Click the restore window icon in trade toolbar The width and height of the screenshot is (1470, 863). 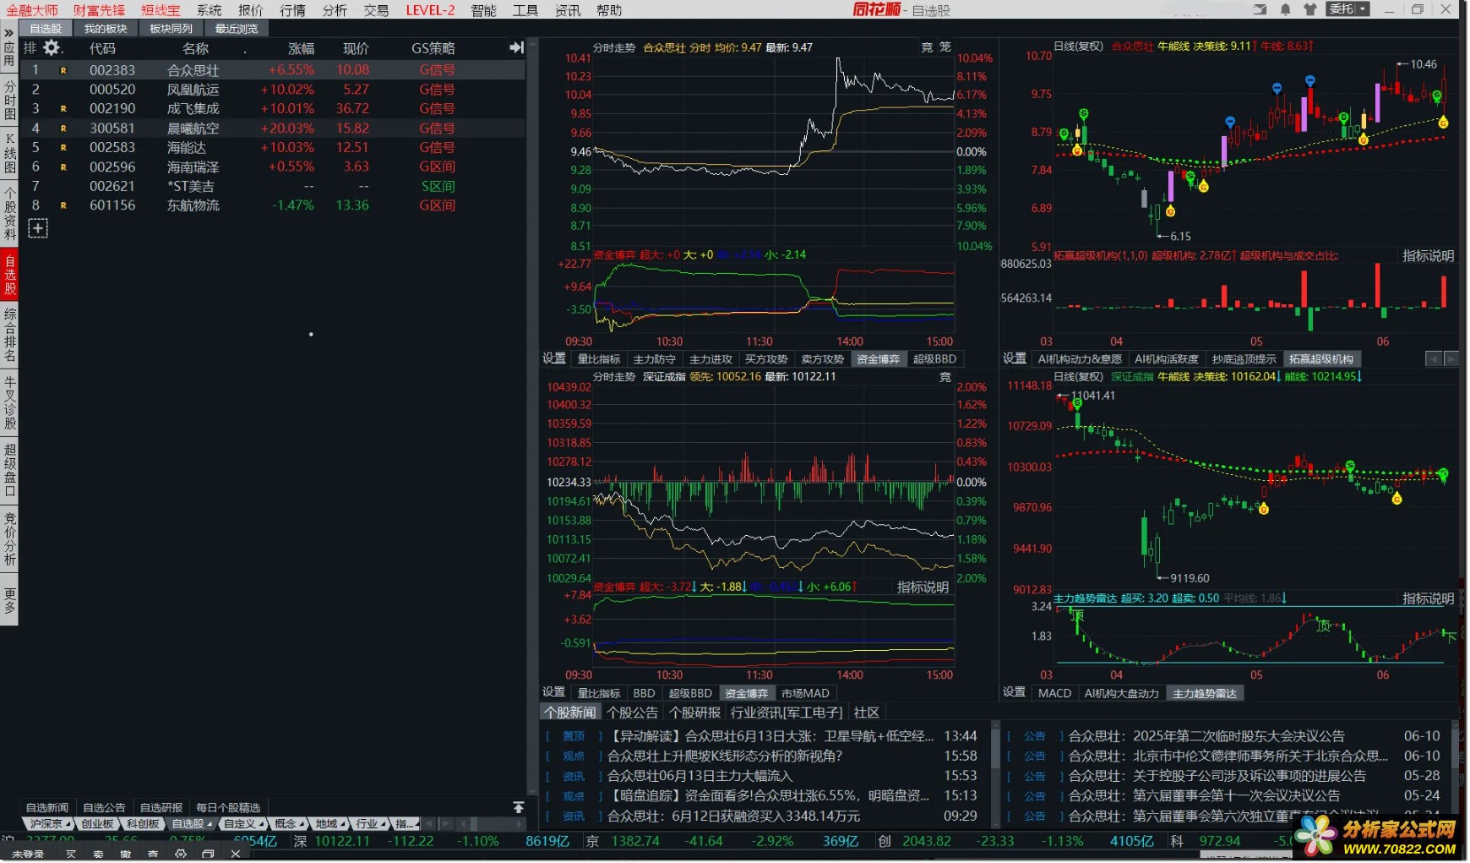208,855
